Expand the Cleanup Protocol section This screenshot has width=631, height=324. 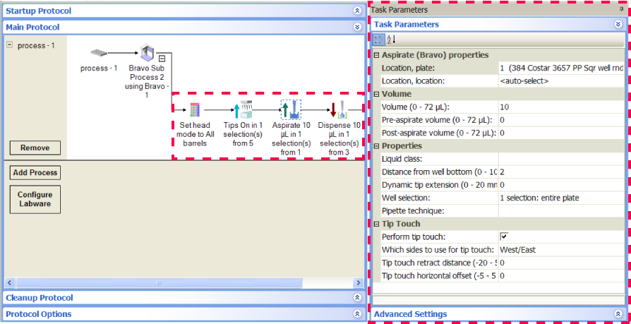click(357, 298)
